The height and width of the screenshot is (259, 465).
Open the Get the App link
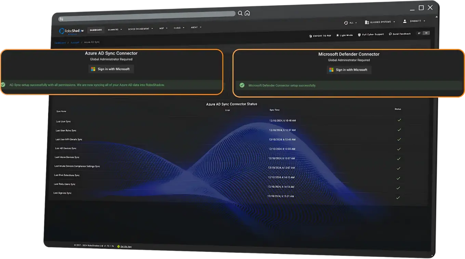pos(126,246)
